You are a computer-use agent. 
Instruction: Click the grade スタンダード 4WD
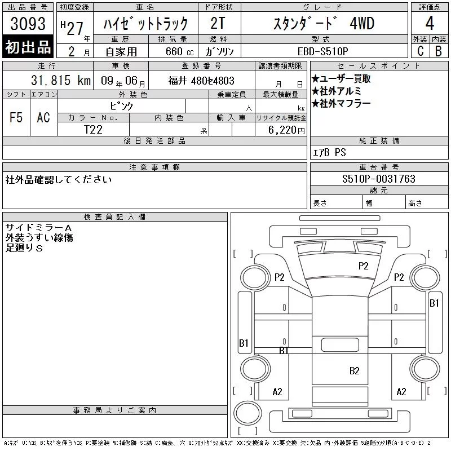click(324, 23)
